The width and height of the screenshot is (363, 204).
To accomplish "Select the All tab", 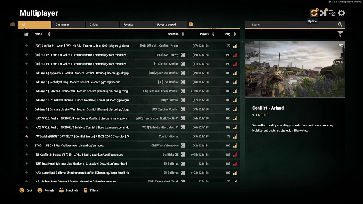I will 35,25.
